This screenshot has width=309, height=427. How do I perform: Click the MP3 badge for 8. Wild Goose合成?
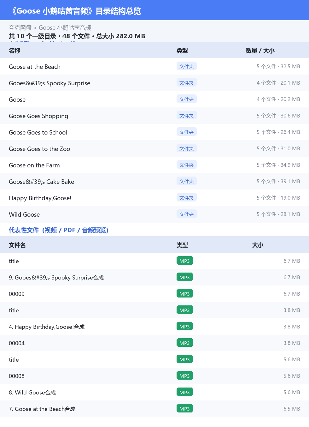185,392
